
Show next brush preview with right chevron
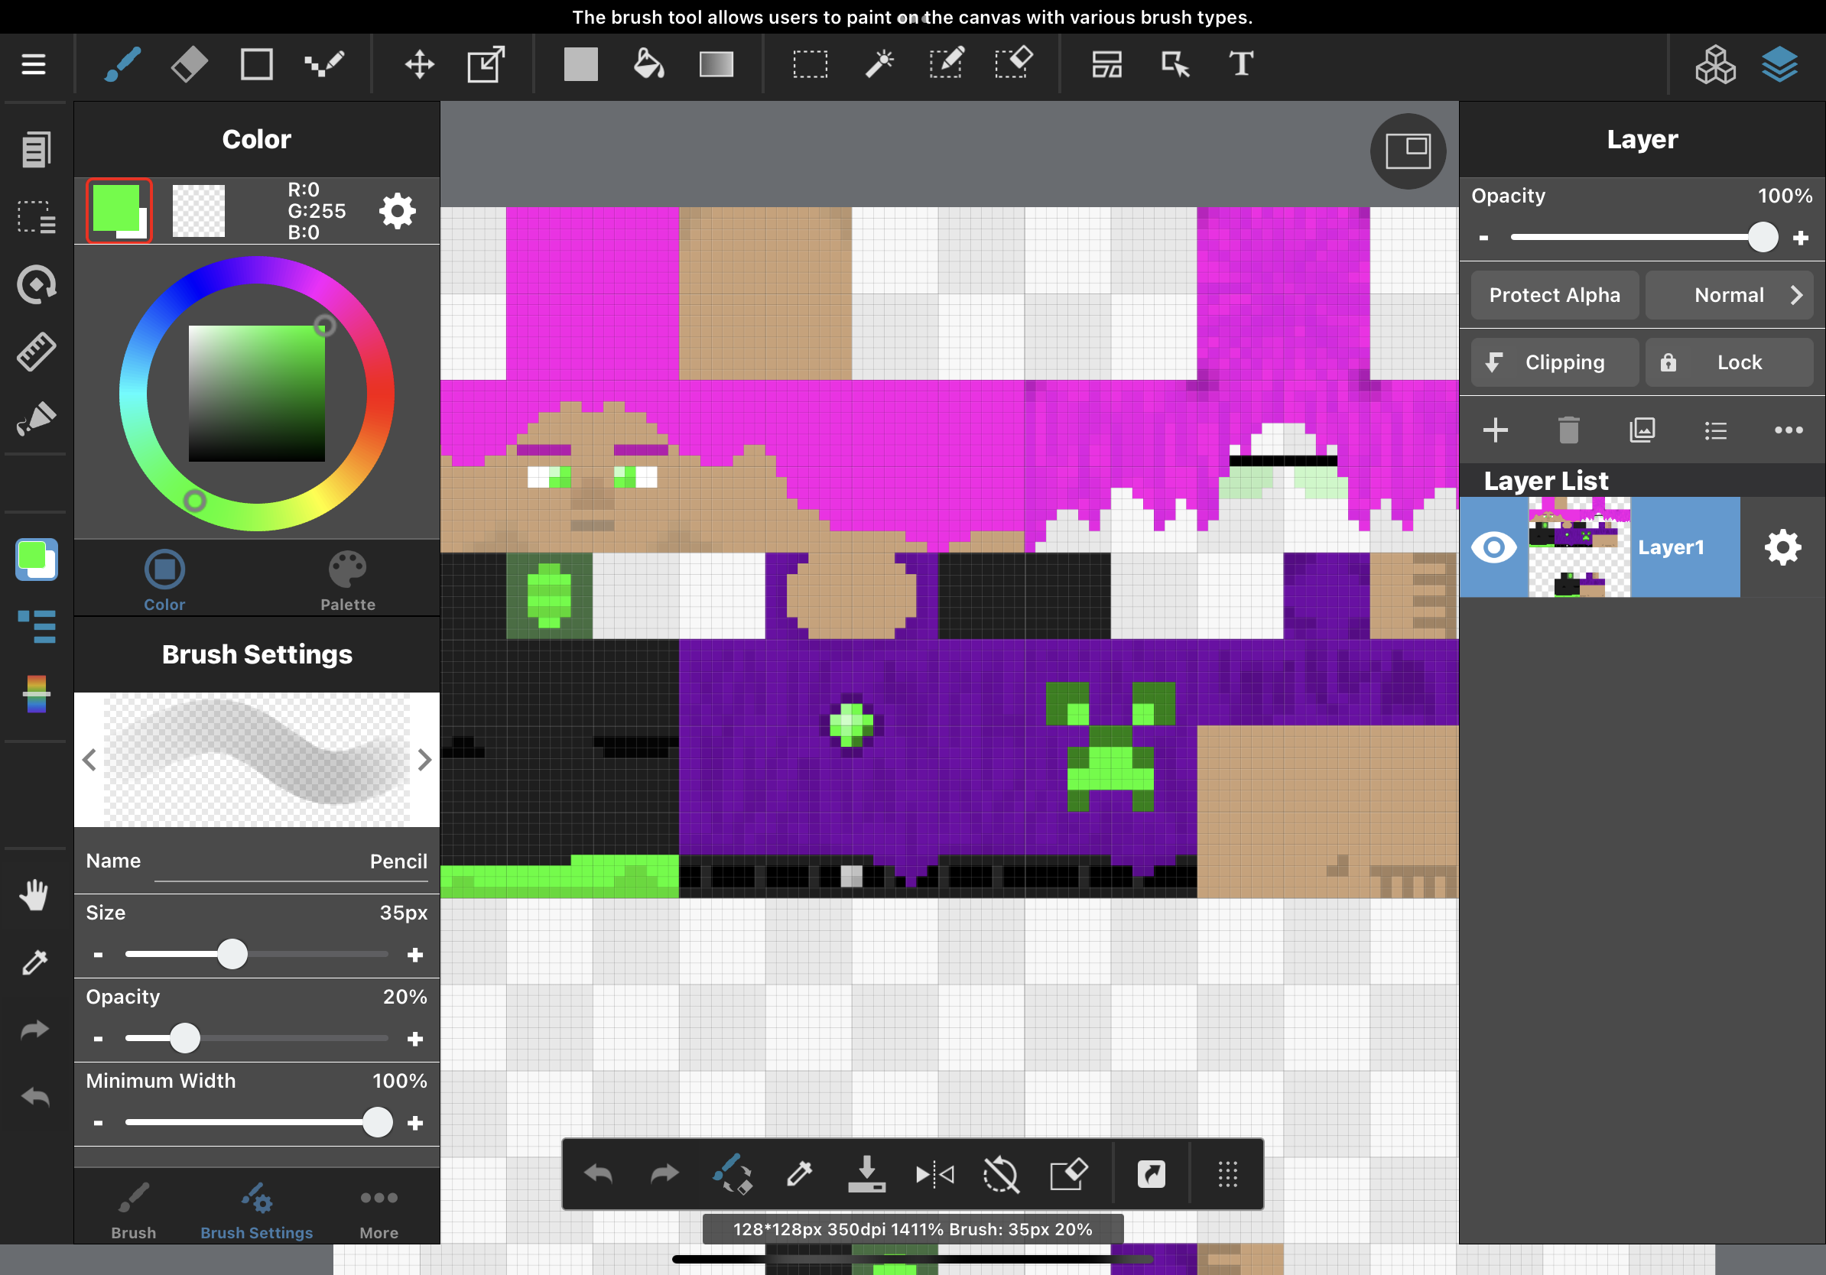point(424,760)
